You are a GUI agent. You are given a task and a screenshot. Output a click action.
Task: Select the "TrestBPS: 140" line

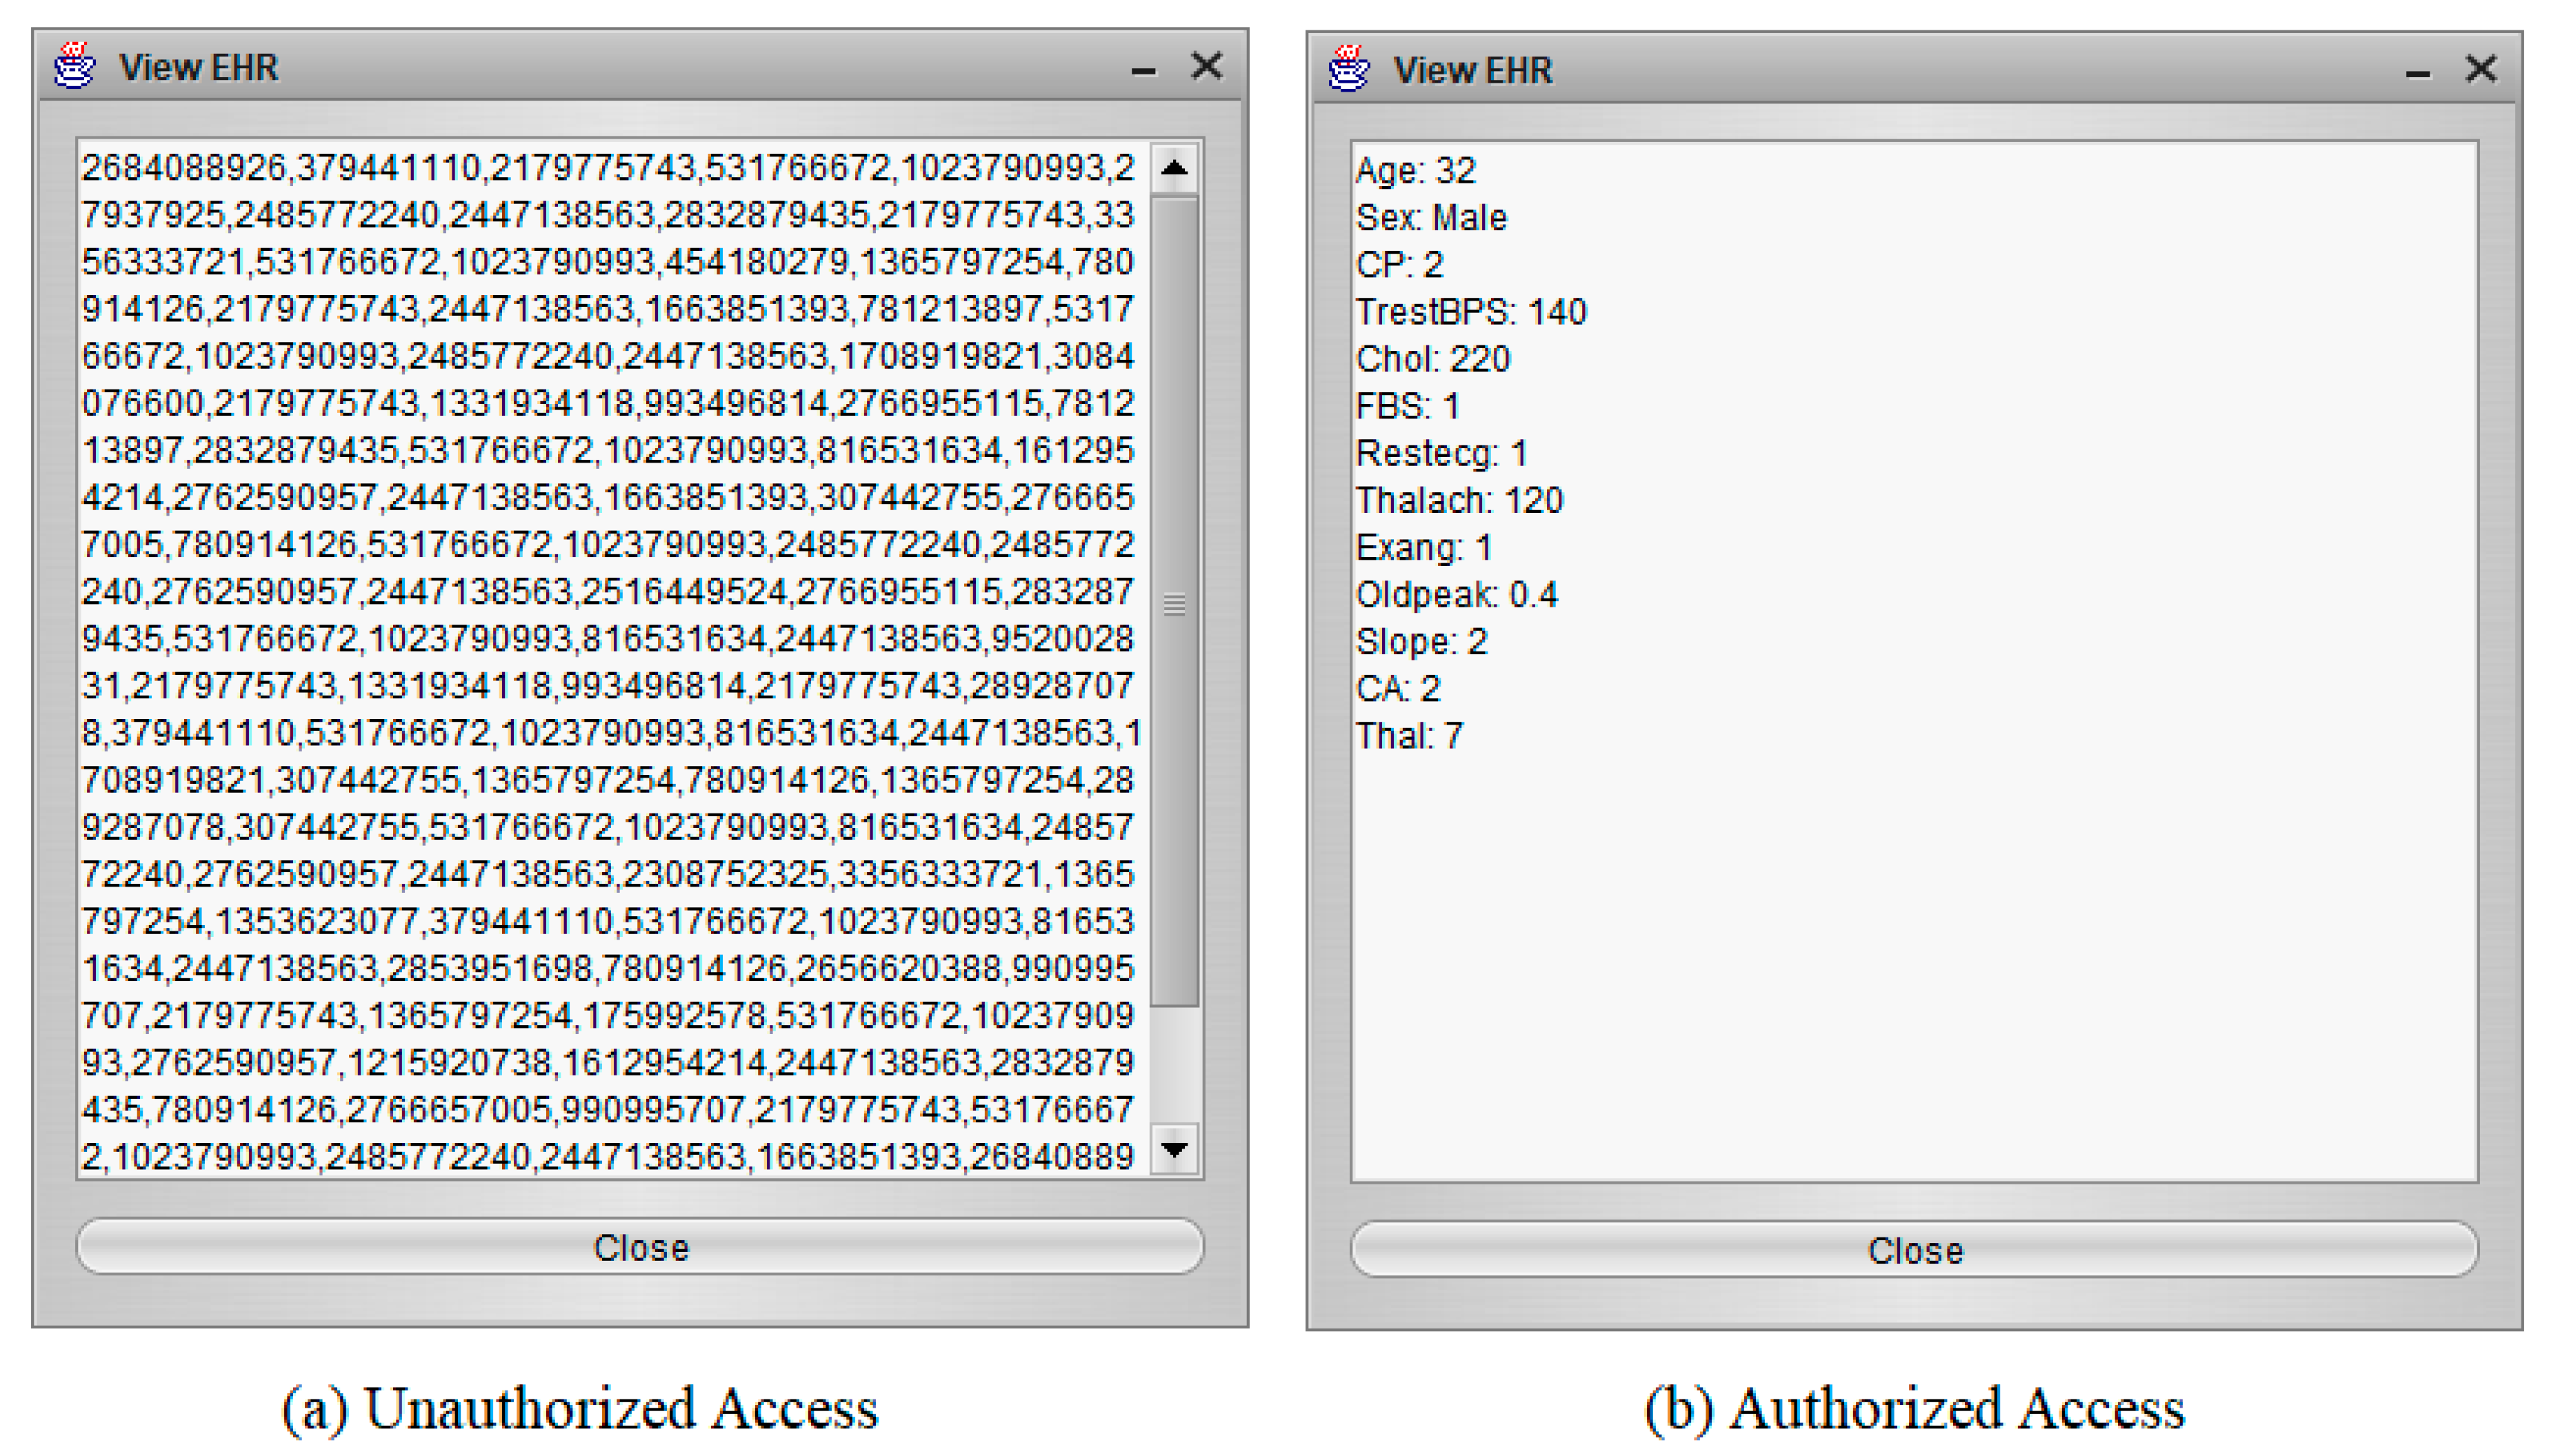point(1470,312)
